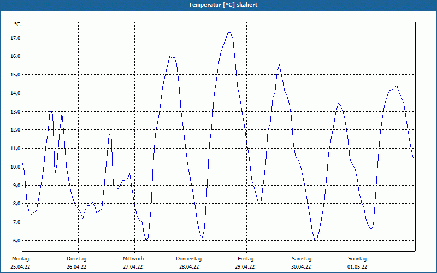Click the 16,0 y-axis value
The image size is (437, 273).
point(15,56)
